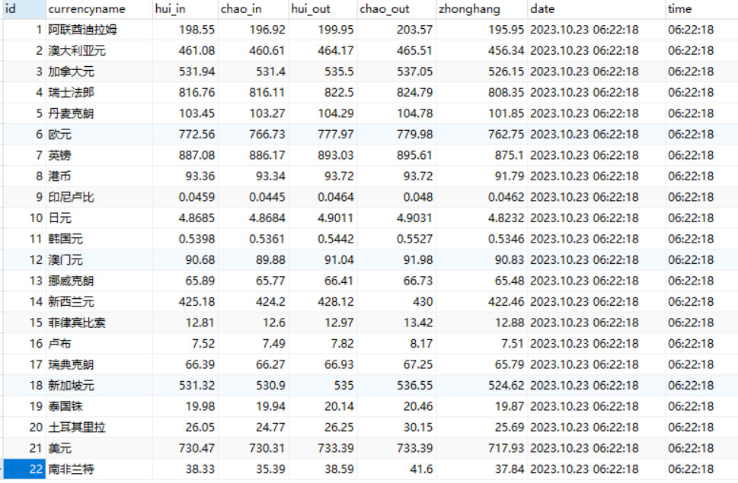Sort by the hui_in column header
The image size is (738, 483).
(185, 9)
